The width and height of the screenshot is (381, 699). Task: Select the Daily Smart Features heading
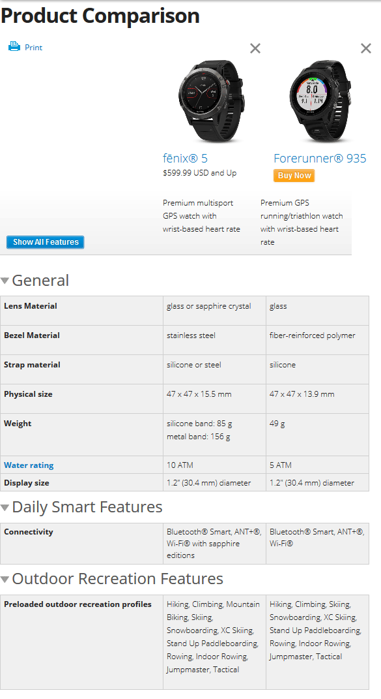(87, 507)
